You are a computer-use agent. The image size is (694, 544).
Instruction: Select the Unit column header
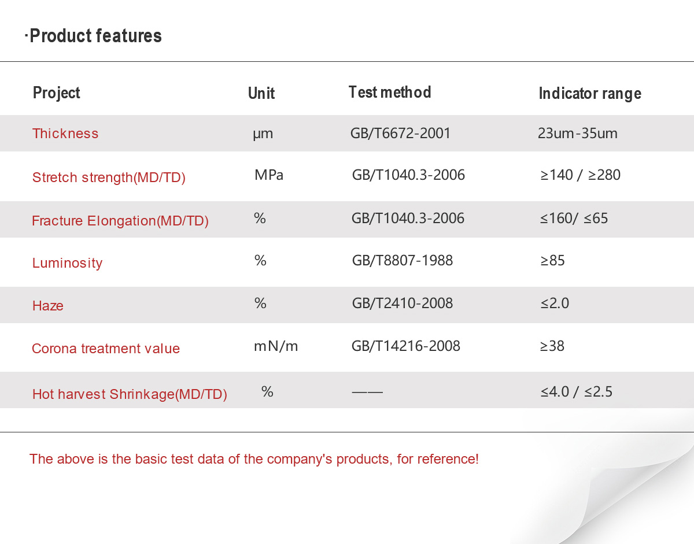[261, 94]
